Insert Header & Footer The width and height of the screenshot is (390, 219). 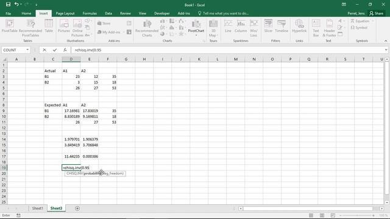[x=329, y=28]
